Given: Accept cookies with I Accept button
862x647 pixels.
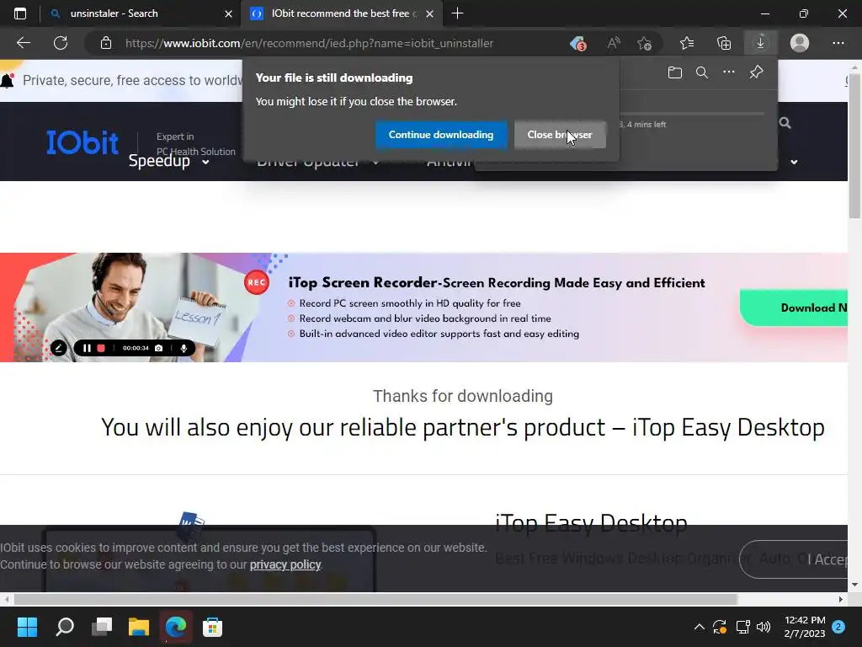Looking at the screenshot, I should point(794,559).
